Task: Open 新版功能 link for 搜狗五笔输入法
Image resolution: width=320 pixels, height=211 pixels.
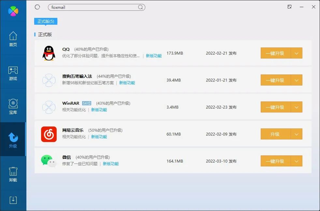Action: 127,83
